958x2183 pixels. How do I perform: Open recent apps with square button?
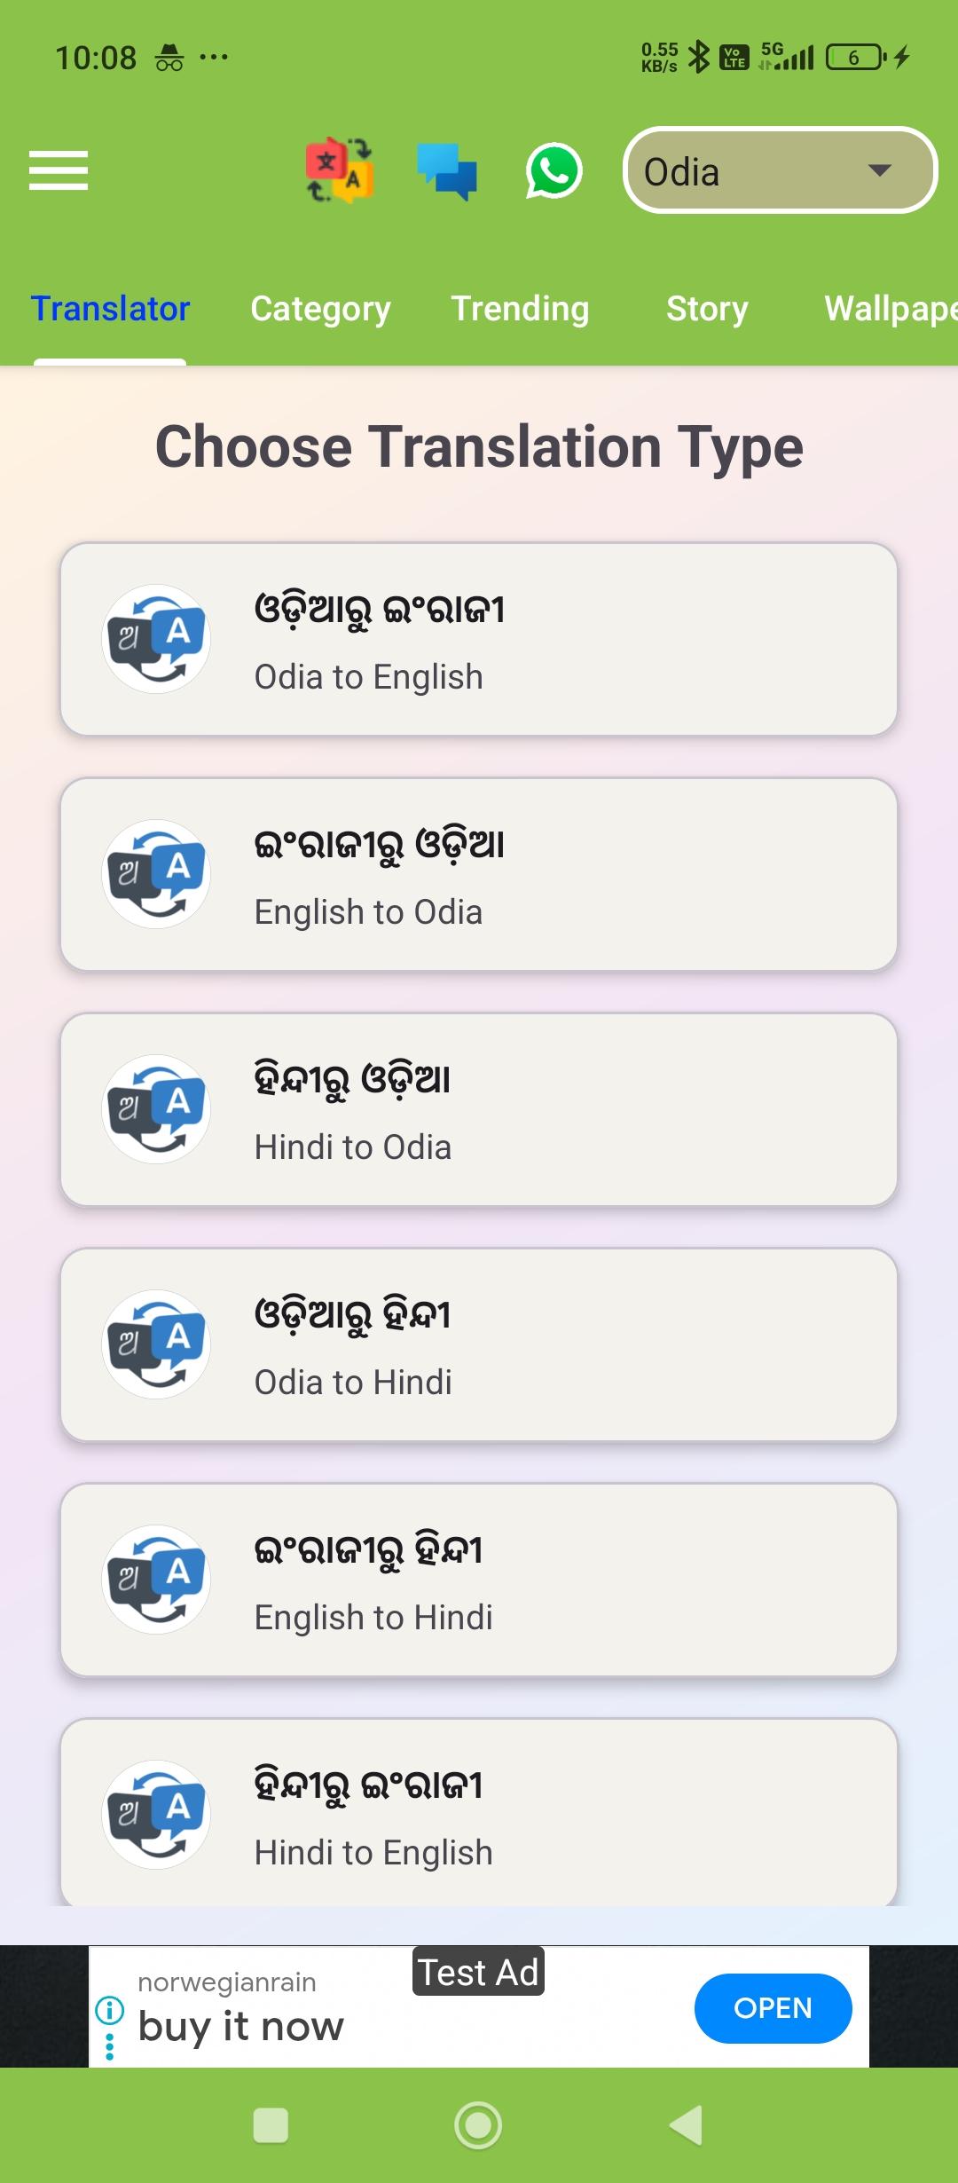pyautogui.click(x=271, y=2125)
